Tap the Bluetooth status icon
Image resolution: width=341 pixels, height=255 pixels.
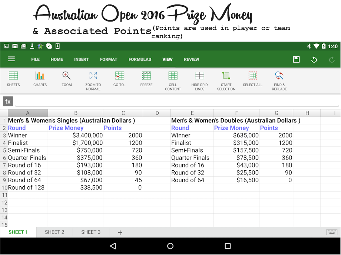point(309,46)
